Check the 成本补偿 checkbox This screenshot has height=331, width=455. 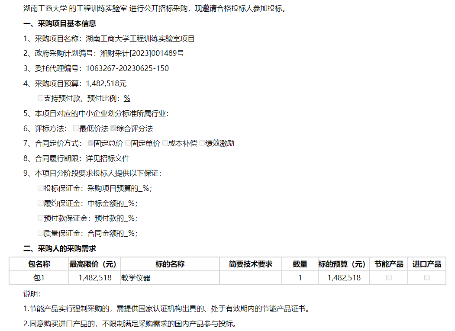click(165, 143)
